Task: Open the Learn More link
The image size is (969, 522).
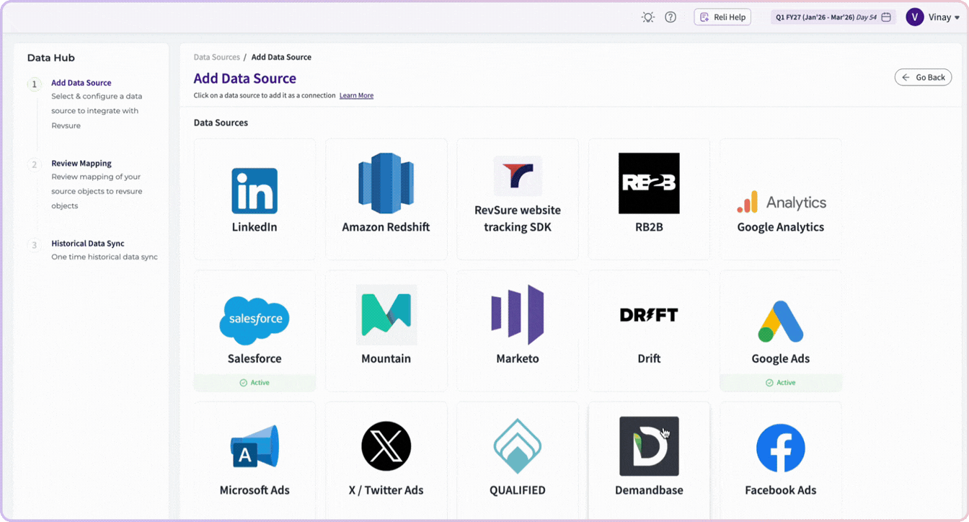Action: click(x=356, y=95)
